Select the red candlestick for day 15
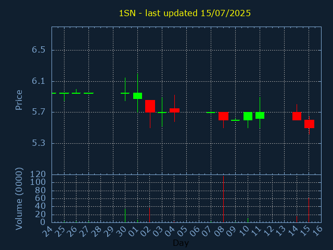 [309, 124]
